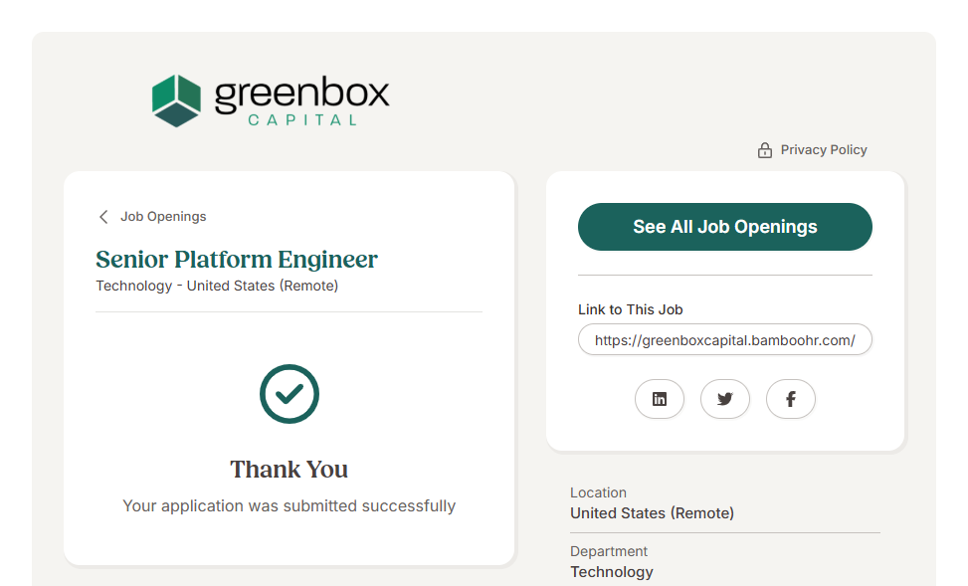Click the Thank You heading
Screen dimensions: 968x586
[290, 470]
